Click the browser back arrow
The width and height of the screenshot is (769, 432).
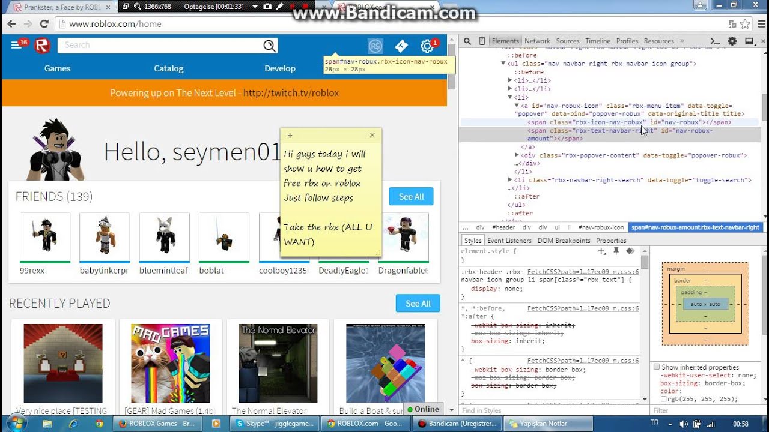11,24
